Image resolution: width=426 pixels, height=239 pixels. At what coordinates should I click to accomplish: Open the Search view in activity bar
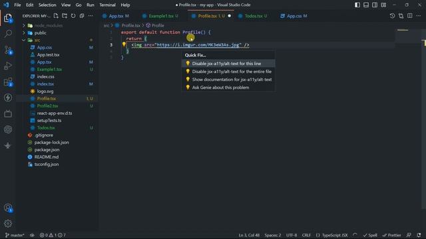pyautogui.click(x=8, y=34)
